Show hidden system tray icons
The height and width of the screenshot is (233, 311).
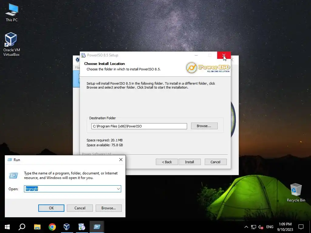(x=246, y=227)
